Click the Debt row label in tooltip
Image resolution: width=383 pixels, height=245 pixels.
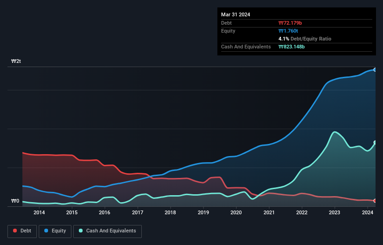click(226, 23)
